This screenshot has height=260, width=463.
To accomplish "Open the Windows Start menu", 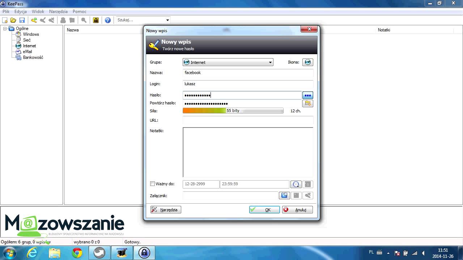I will 9,253.
